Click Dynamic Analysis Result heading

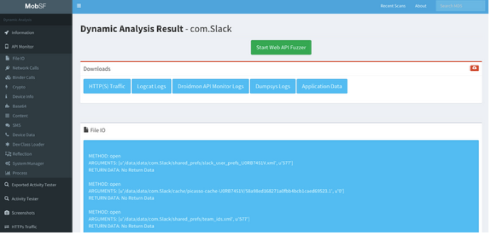pyautogui.click(x=156, y=29)
